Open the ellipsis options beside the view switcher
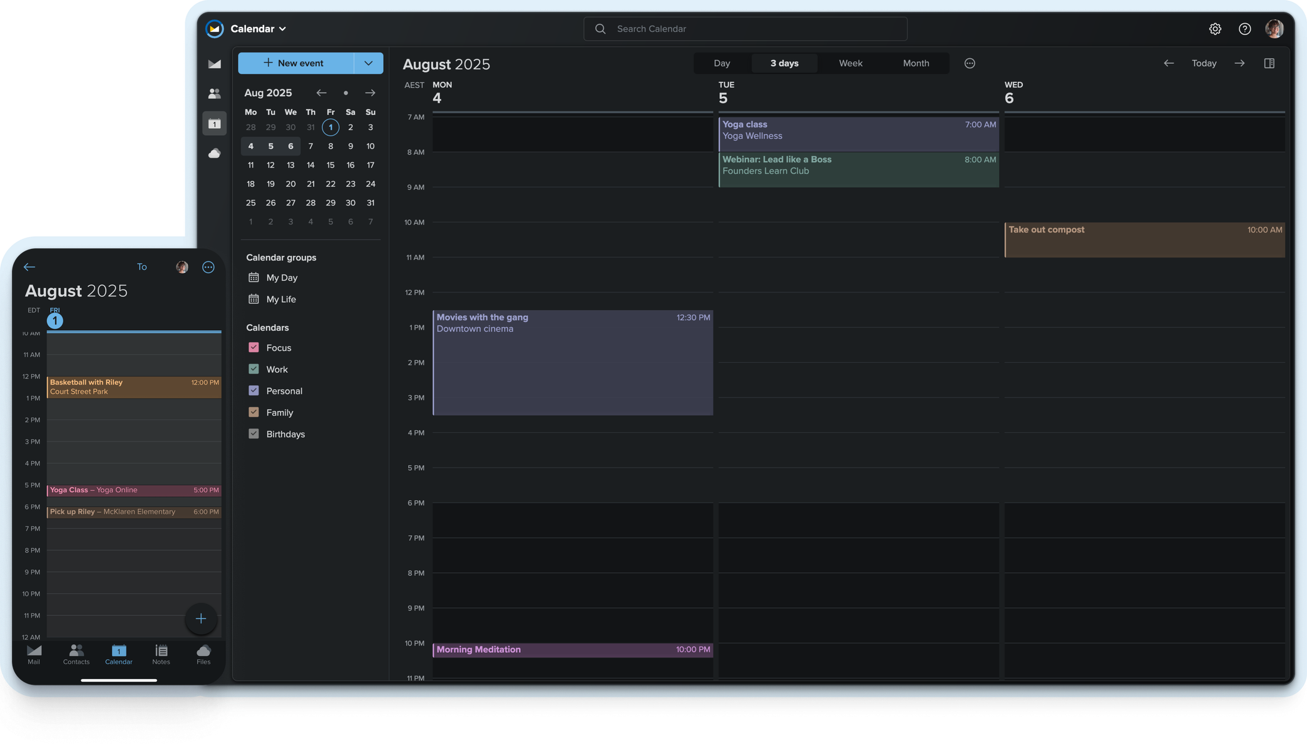The image size is (1307, 756). pyautogui.click(x=970, y=63)
